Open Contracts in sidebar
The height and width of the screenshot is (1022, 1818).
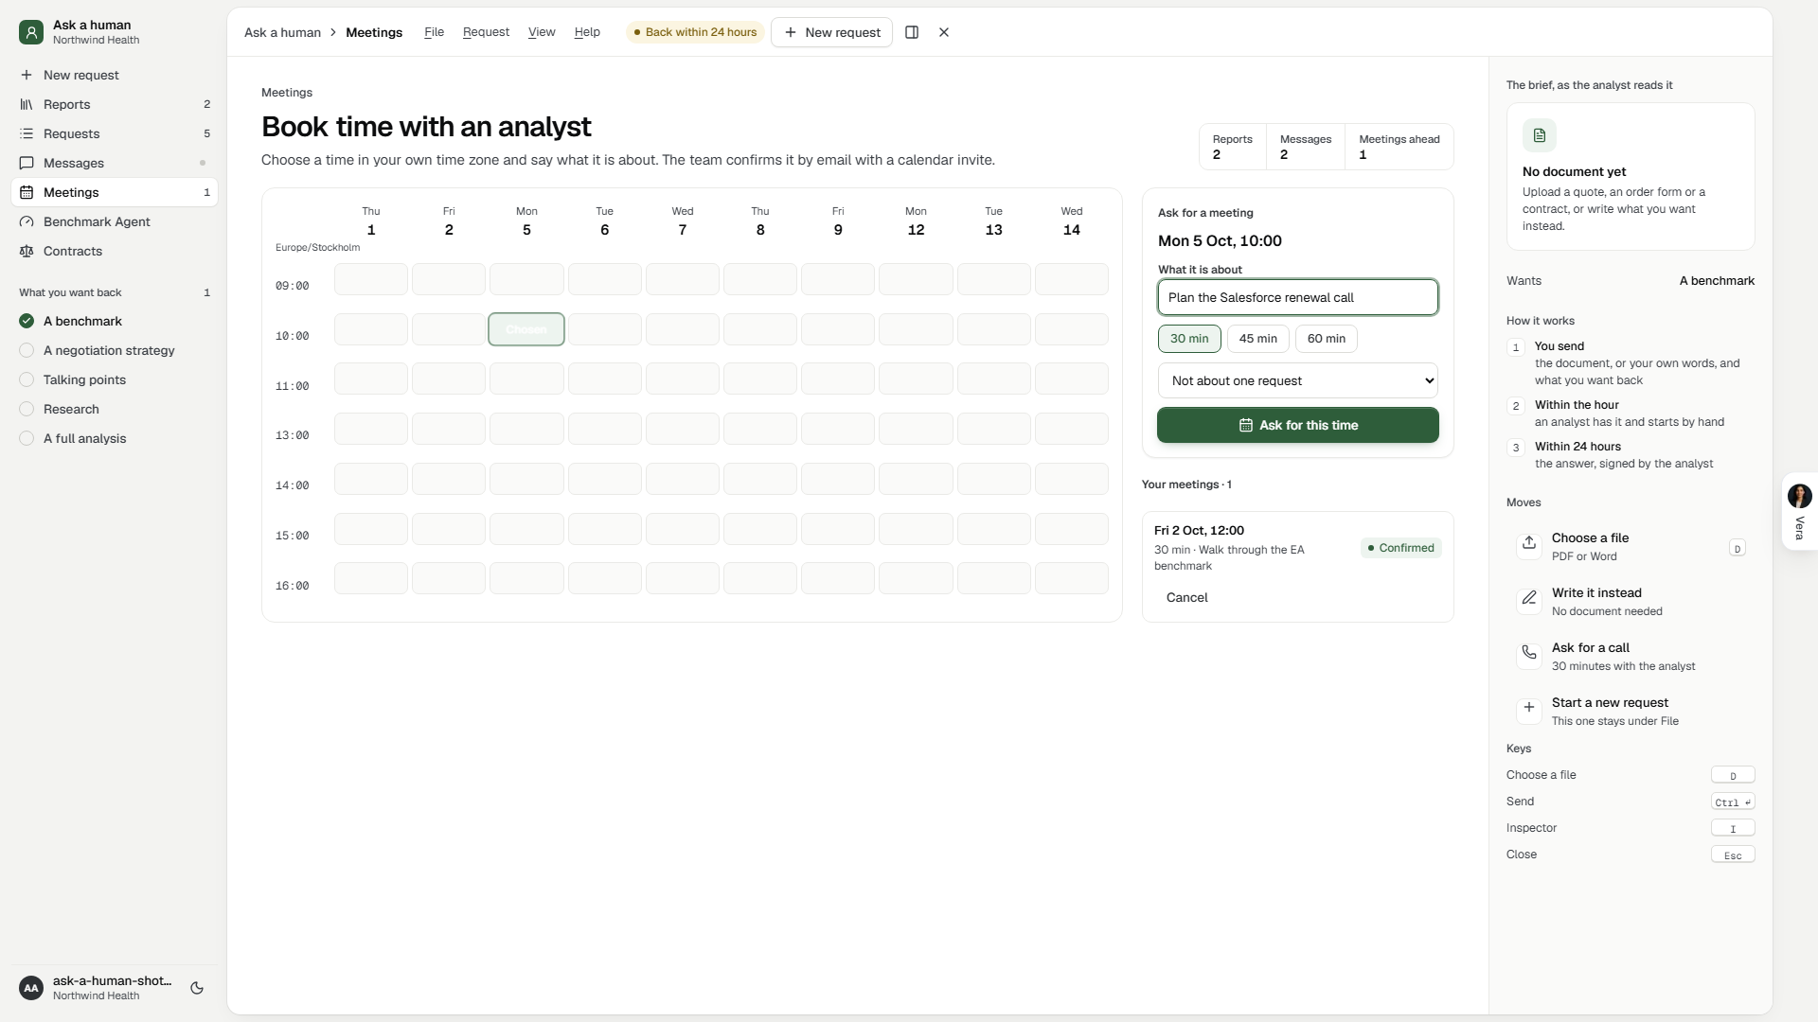tap(115, 251)
